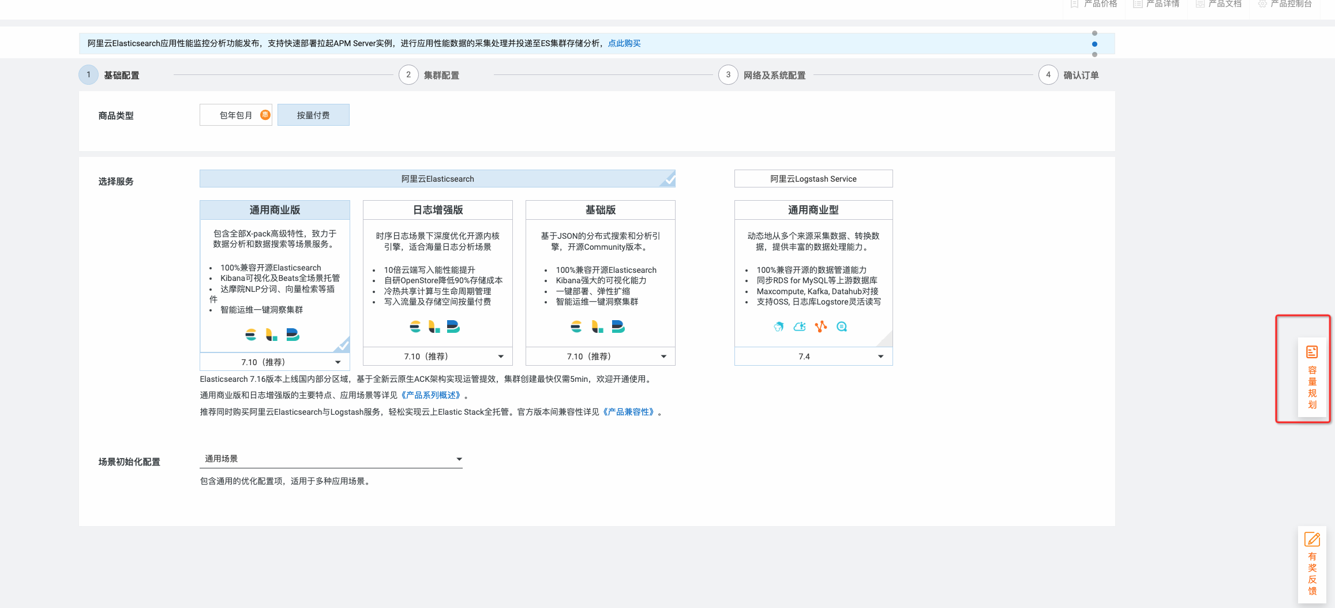1335x608 pixels.
Task: Click 产品文档 document icon at top
Action: coord(1200,3)
